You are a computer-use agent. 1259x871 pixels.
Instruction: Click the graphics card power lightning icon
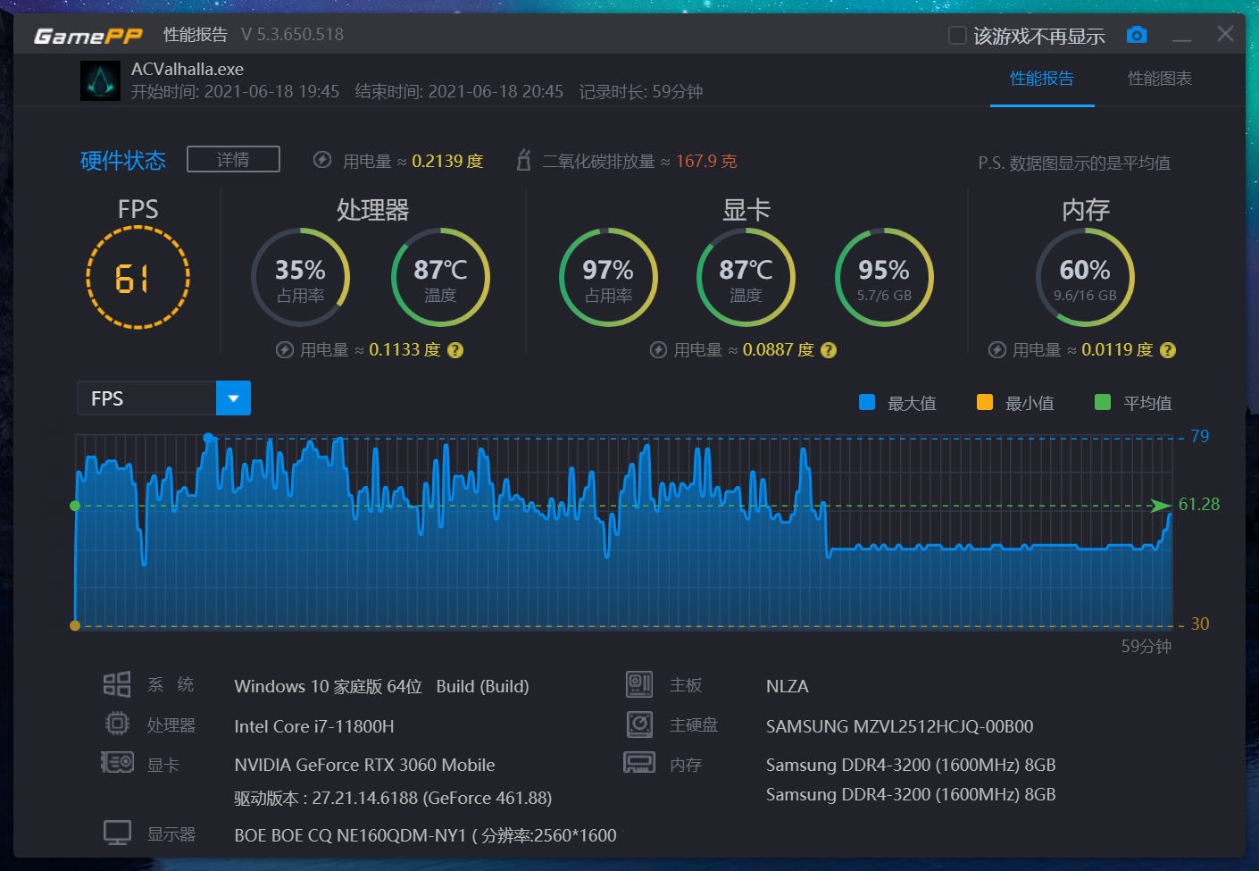tap(658, 350)
